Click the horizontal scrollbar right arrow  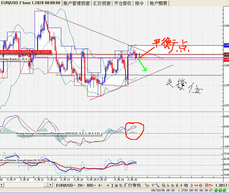(x=50, y=185)
